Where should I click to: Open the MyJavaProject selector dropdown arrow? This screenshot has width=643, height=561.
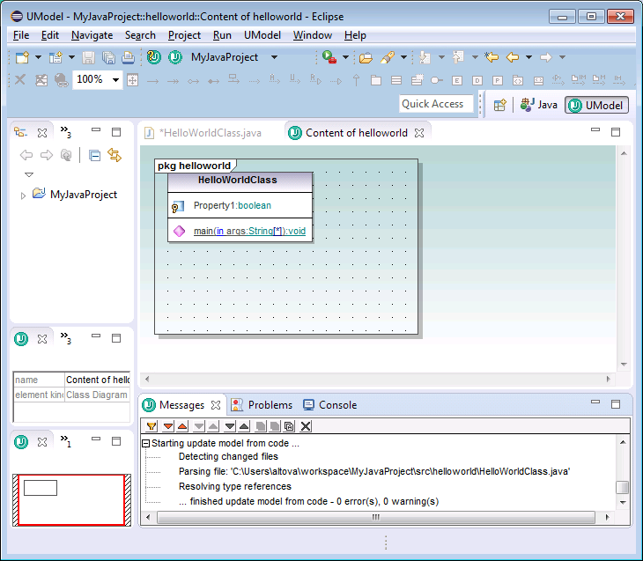[x=274, y=57]
